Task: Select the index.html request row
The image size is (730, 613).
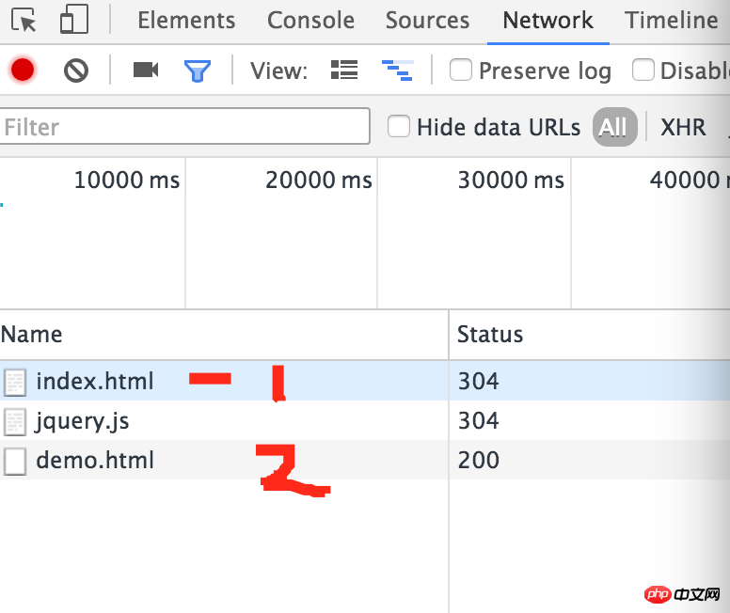Action: [94, 382]
